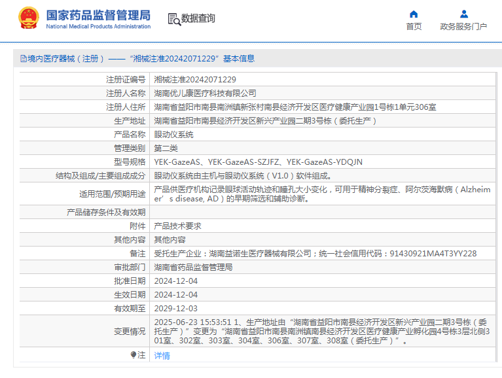Click 数据查询 heading text

198,18
